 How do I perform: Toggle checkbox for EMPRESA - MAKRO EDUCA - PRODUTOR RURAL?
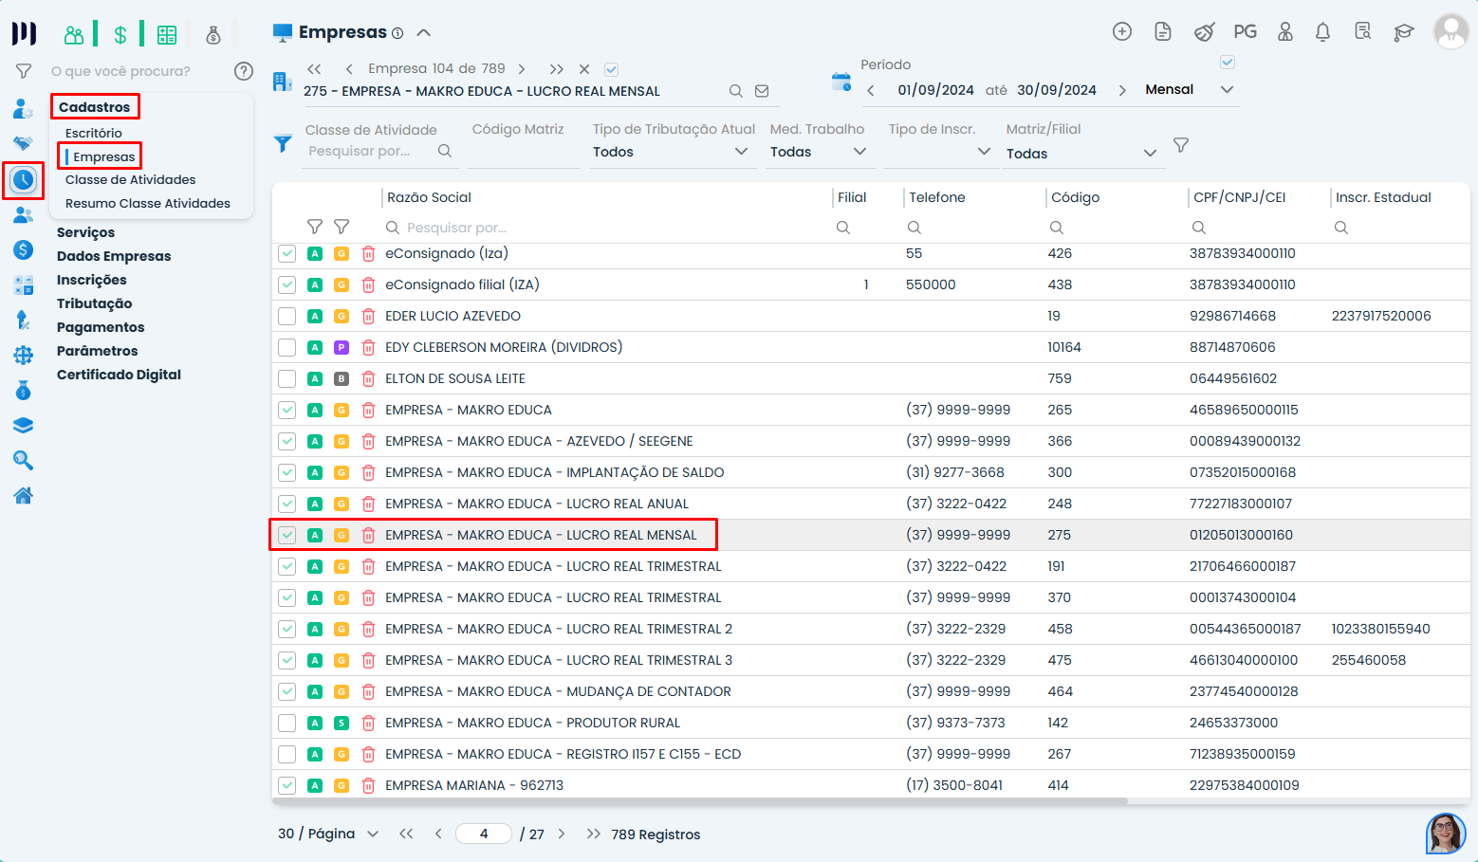click(286, 723)
